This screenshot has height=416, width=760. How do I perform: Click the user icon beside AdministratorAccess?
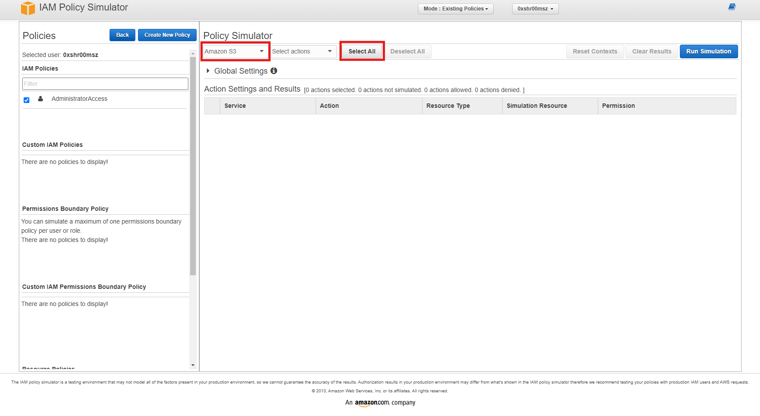pyautogui.click(x=40, y=99)
